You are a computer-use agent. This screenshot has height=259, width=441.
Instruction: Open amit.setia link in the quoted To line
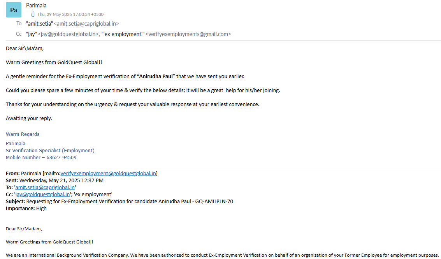pyautogui.click(x=45, y=187)
